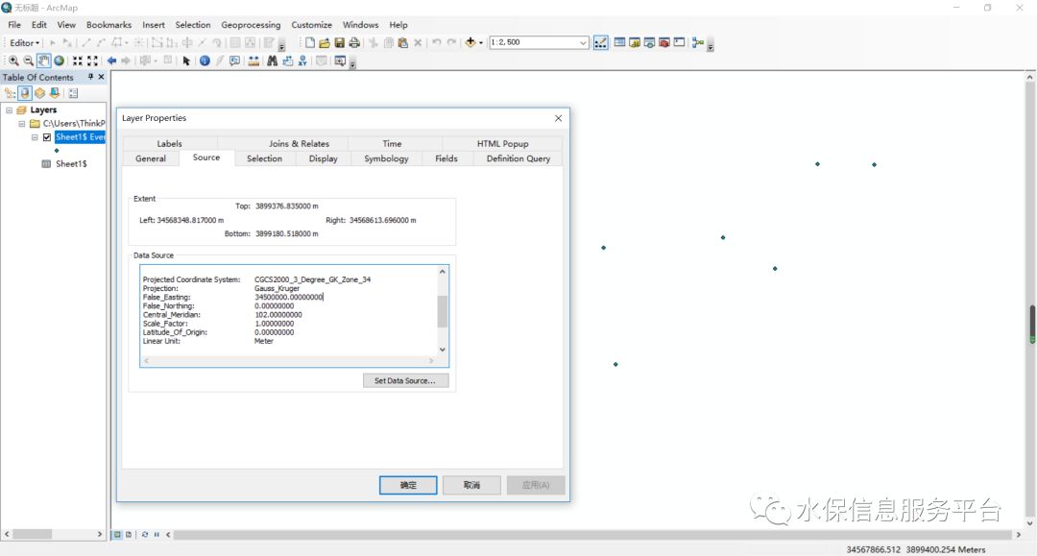Image resolution: width=1037 pixels, height=556 pixels.
Task: Click the Fixed Zoom Out icon
Action: click(92, 60)
